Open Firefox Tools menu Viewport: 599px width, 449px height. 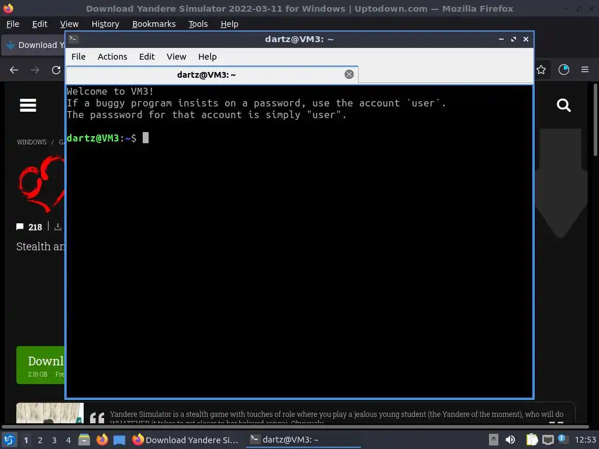198,24
